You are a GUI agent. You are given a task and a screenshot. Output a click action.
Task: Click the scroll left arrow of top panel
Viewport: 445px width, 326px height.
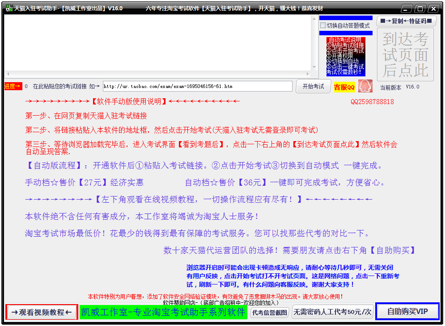tap(8, 74)
